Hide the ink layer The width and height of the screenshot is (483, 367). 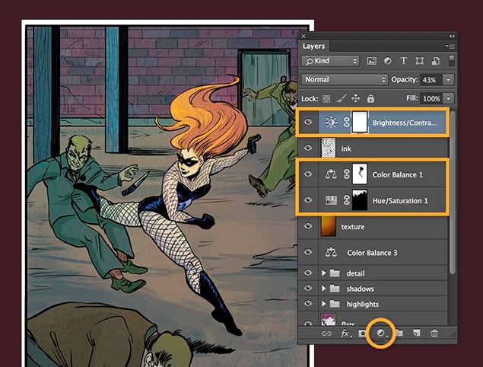(308, 148)
